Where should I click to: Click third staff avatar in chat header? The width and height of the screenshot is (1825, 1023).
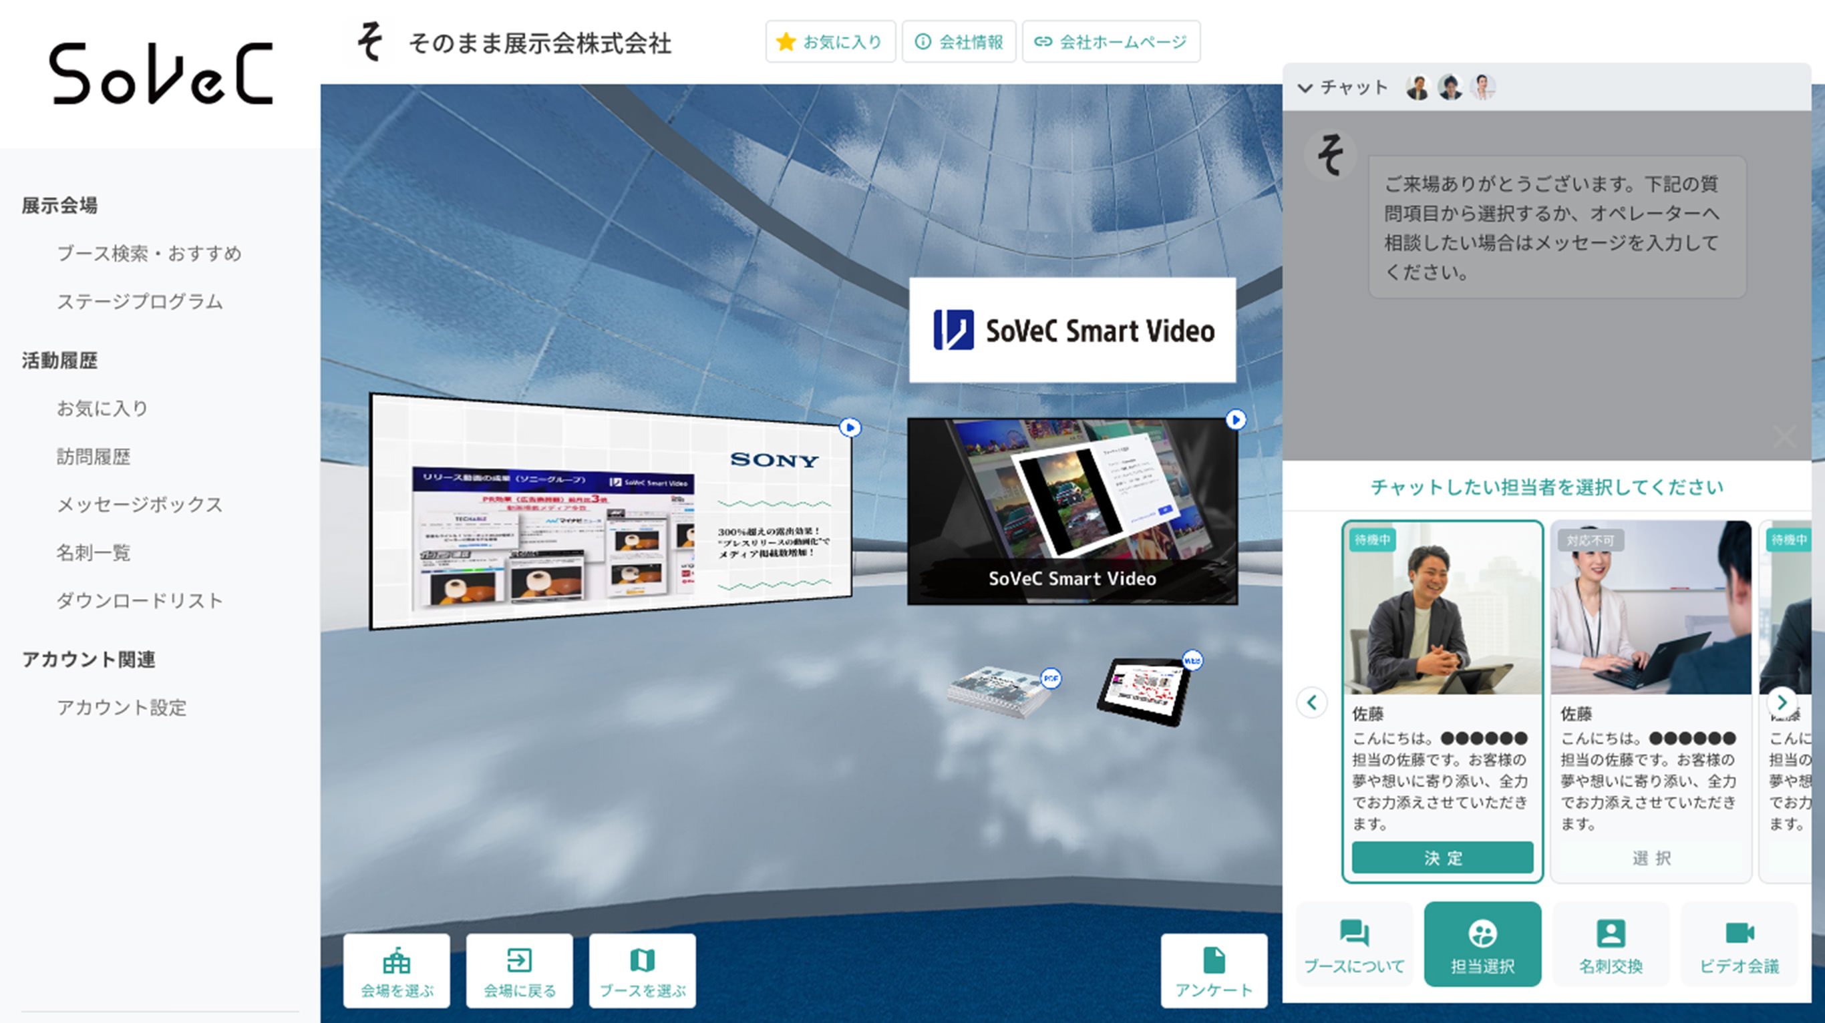click(1482, 87)
